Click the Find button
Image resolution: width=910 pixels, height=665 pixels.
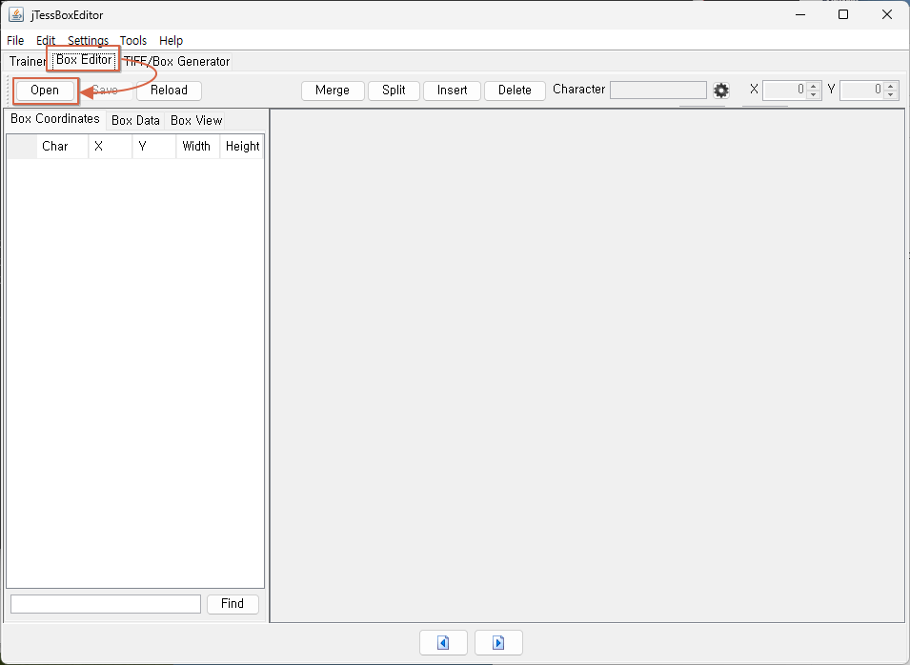click(233, 604)
